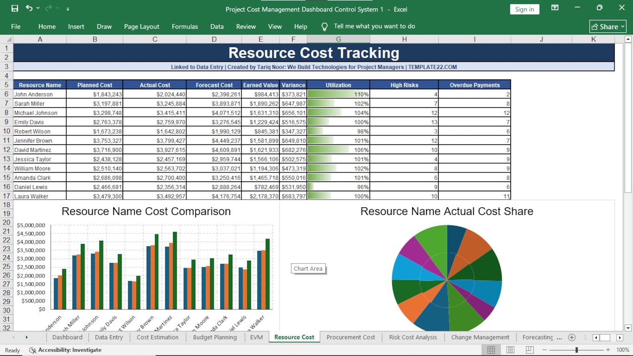Open the Home ribbon tab
This screenshot has width=633, height=356.
47,26
